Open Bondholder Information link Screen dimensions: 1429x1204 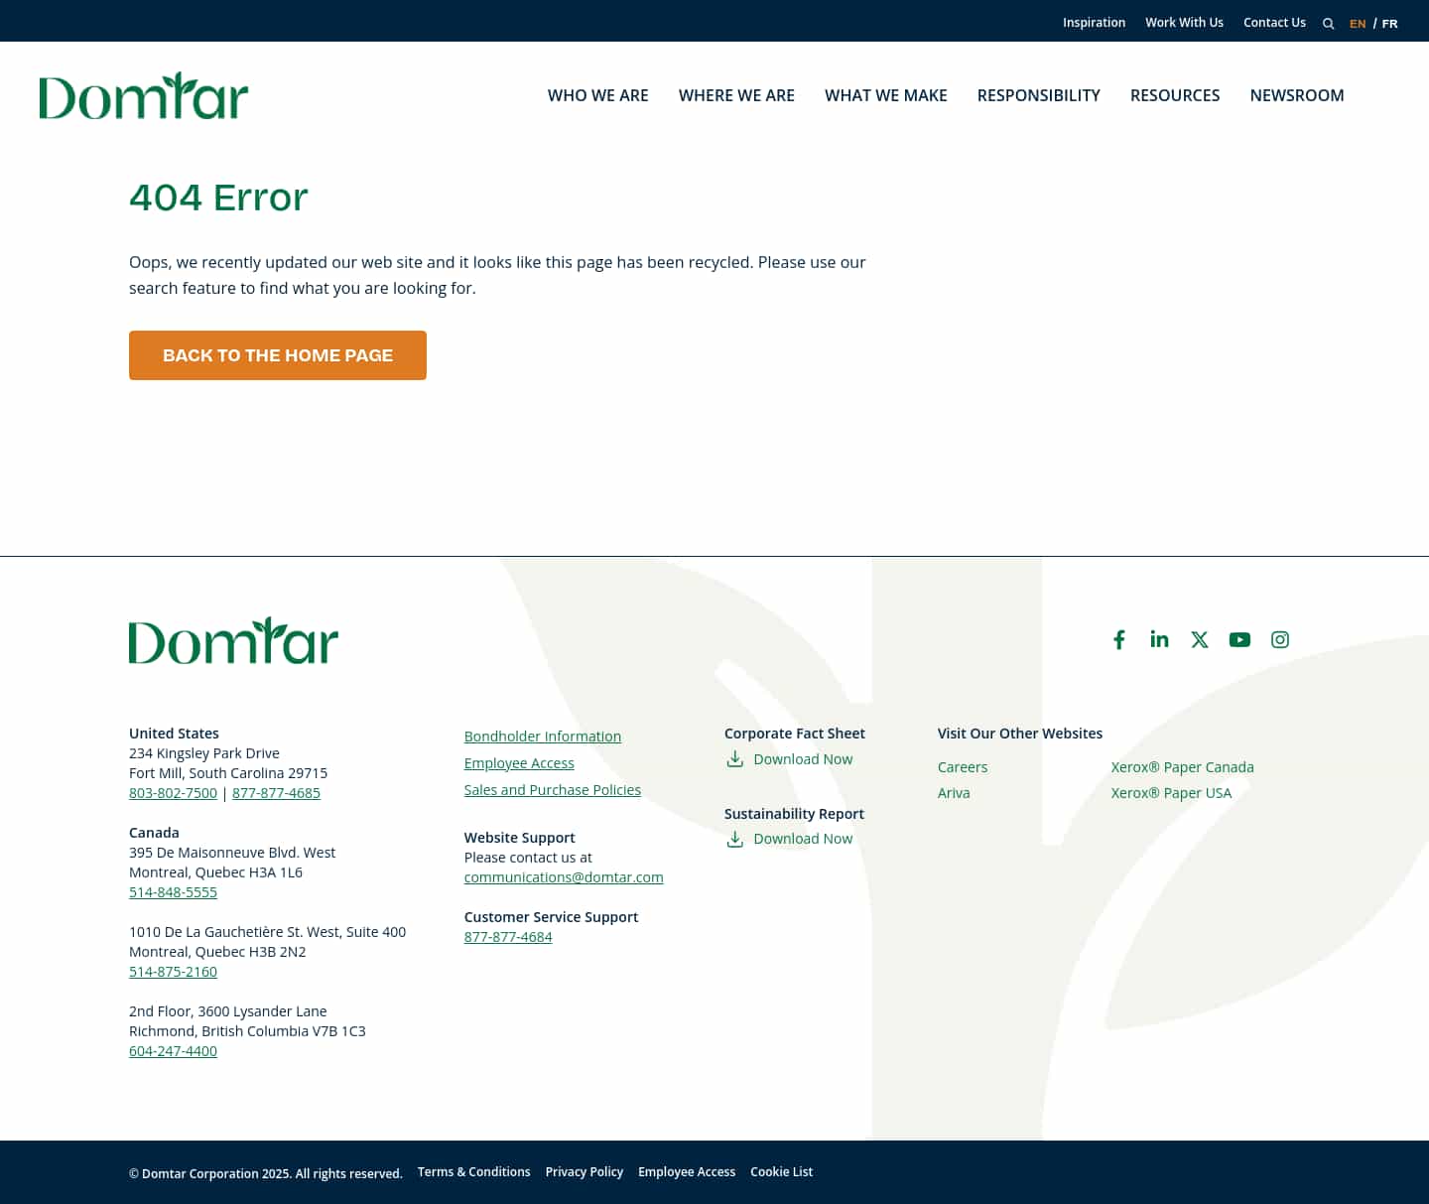543,736
